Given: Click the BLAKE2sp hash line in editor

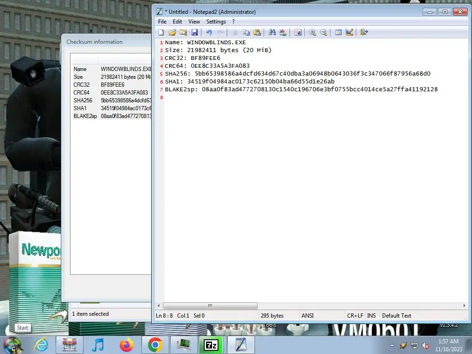Looking at the screenshot, I should [301, 89].
